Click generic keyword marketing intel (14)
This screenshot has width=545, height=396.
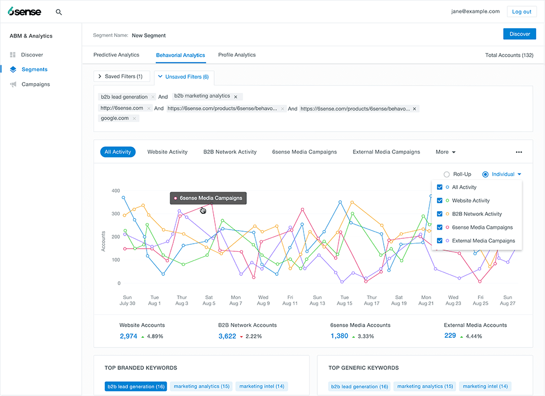point(485,386)
